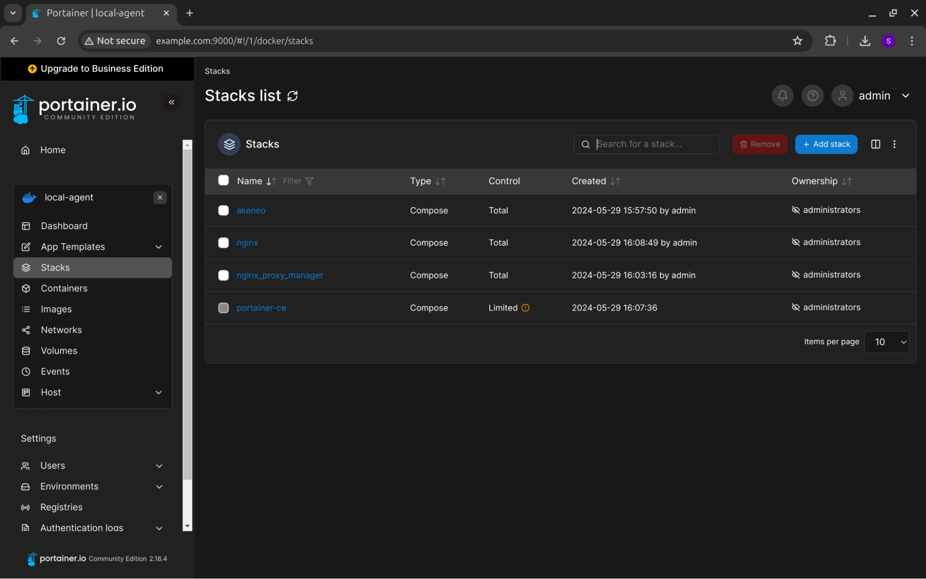This screenshot has height=579, width=926.
Task: Open the Items per page dropdown
Action: [x=887, y=342]
